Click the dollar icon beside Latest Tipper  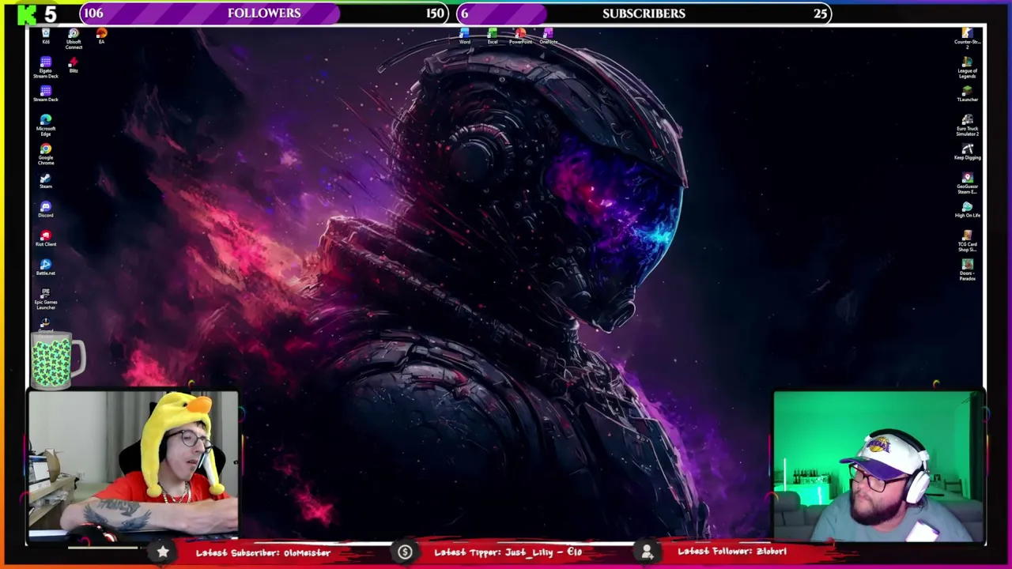[x=405, y=552]
